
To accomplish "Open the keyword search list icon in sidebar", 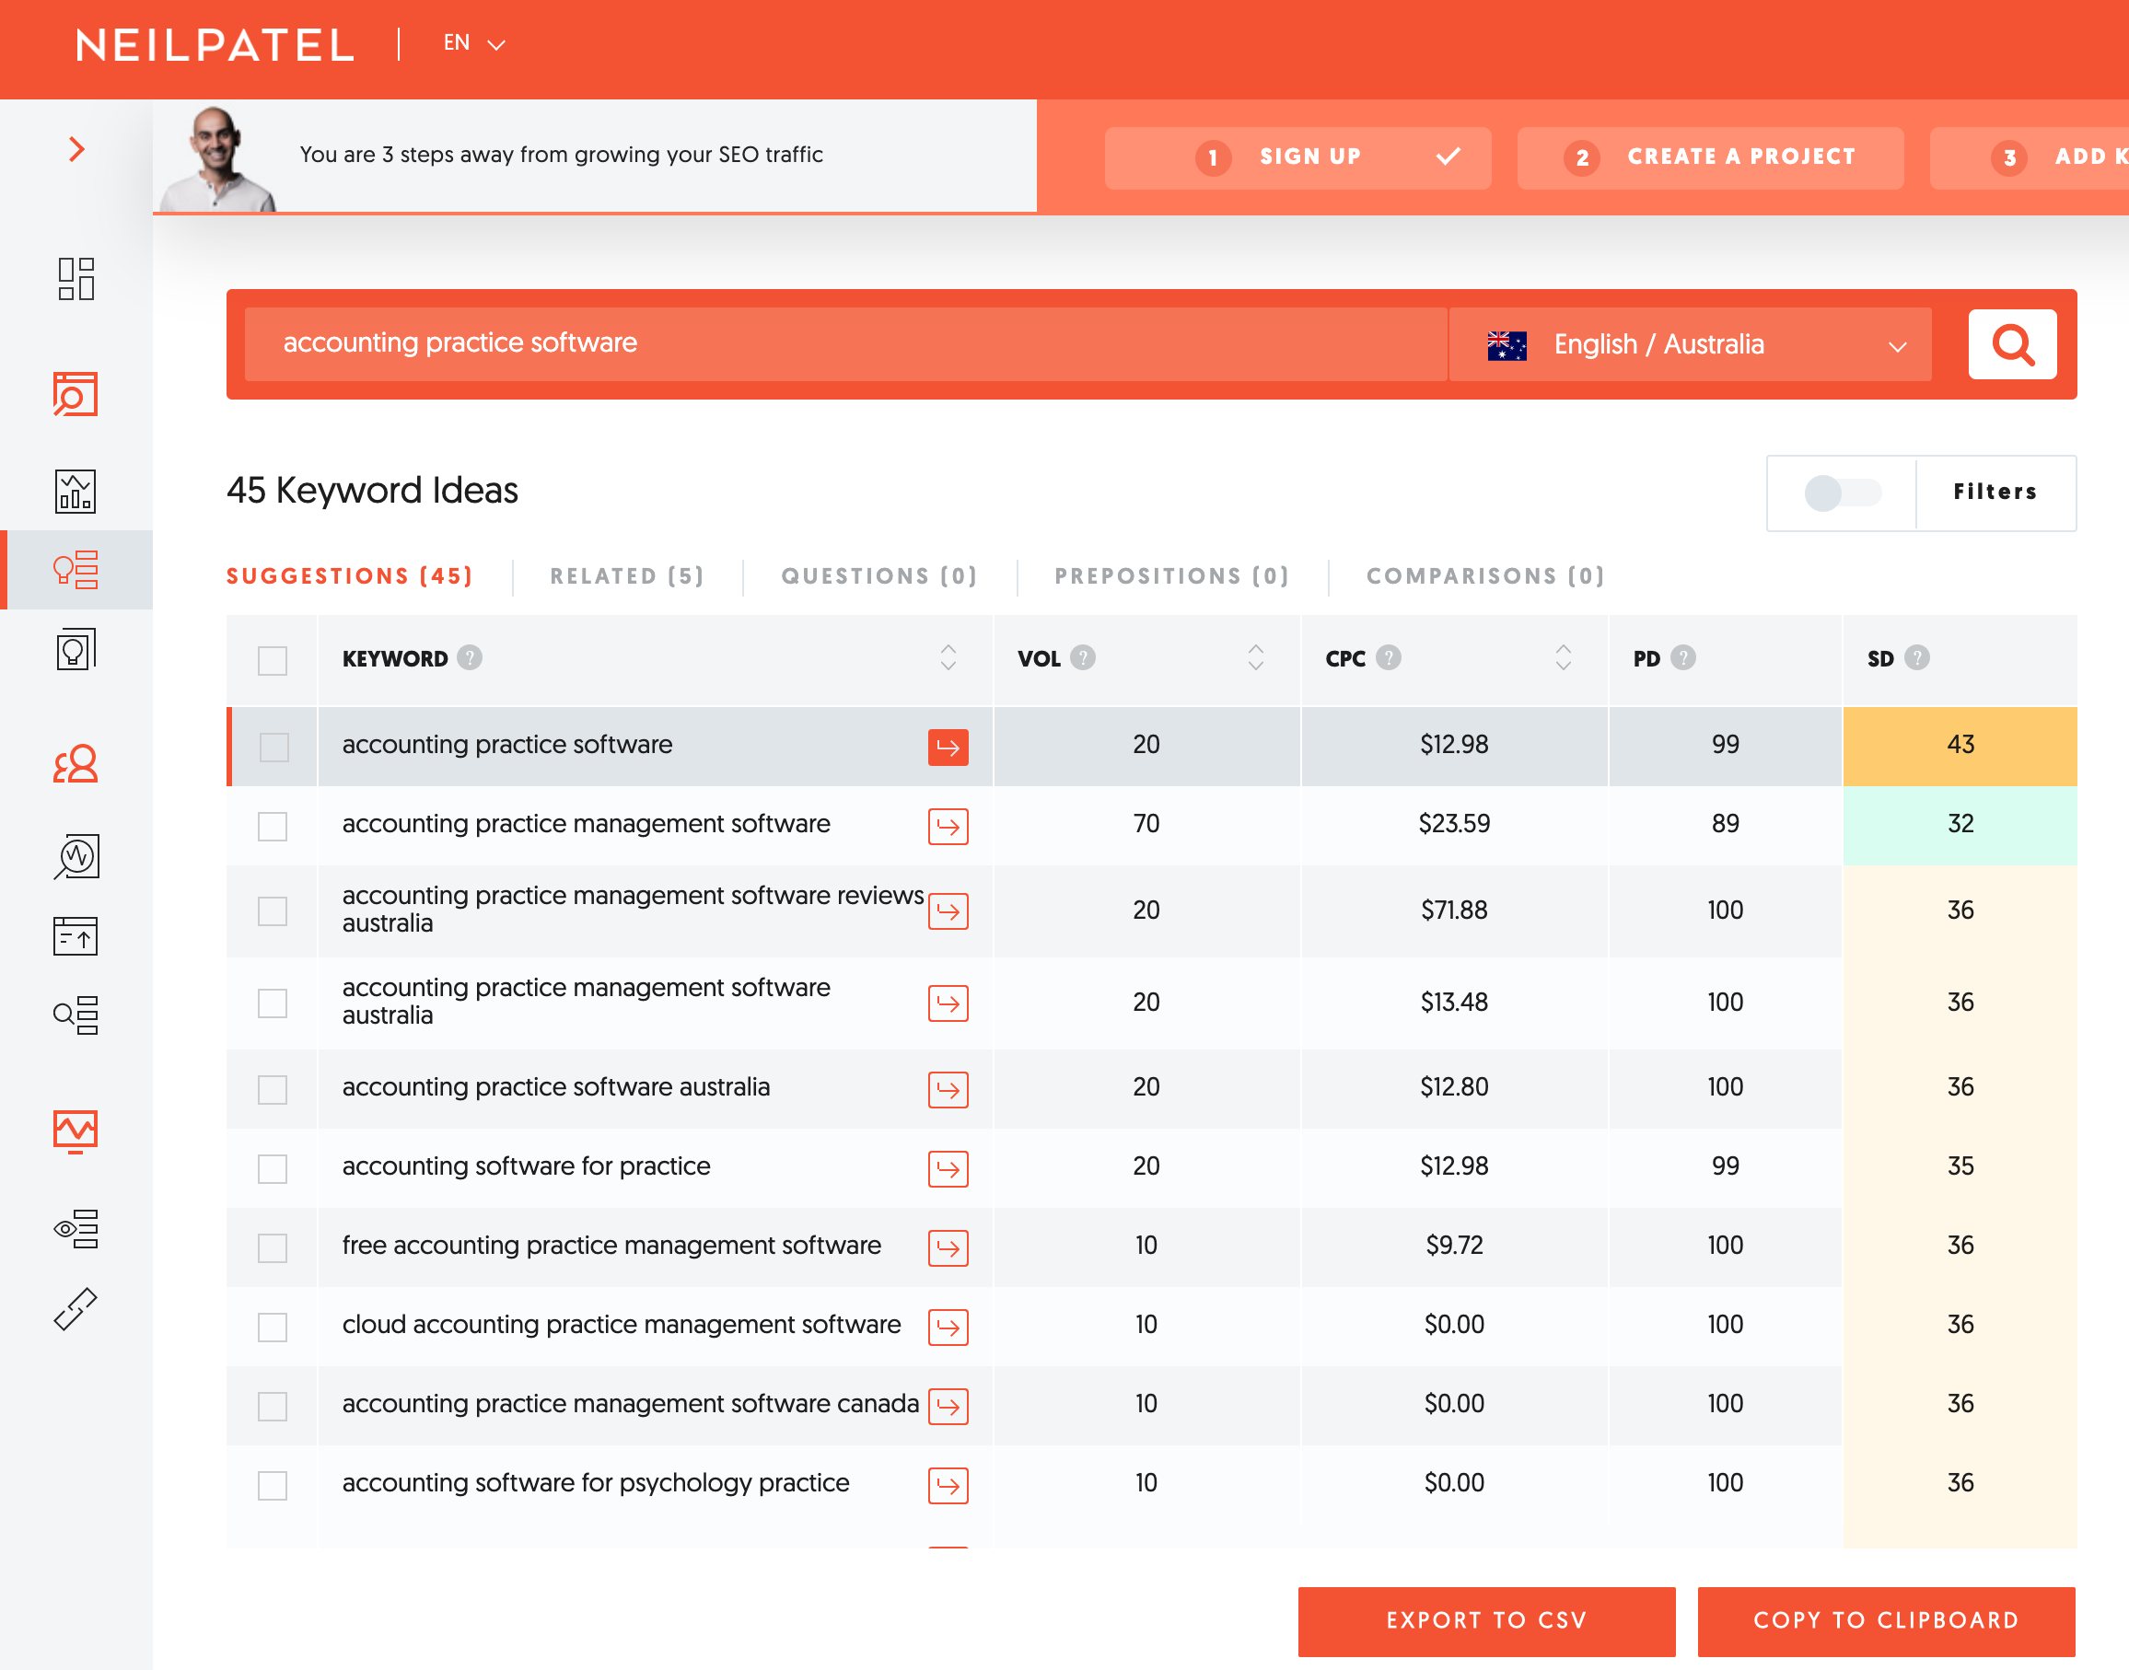I will click(76, 1015).
